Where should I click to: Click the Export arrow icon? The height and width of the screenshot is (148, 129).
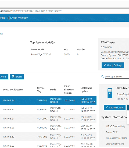[13, 76]
